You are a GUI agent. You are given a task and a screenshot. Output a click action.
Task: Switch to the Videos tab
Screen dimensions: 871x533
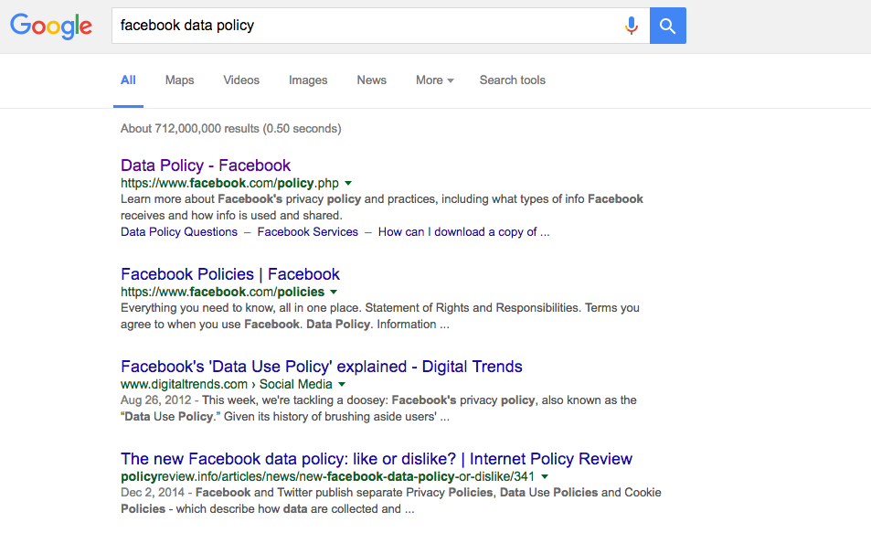pos(241,80)
